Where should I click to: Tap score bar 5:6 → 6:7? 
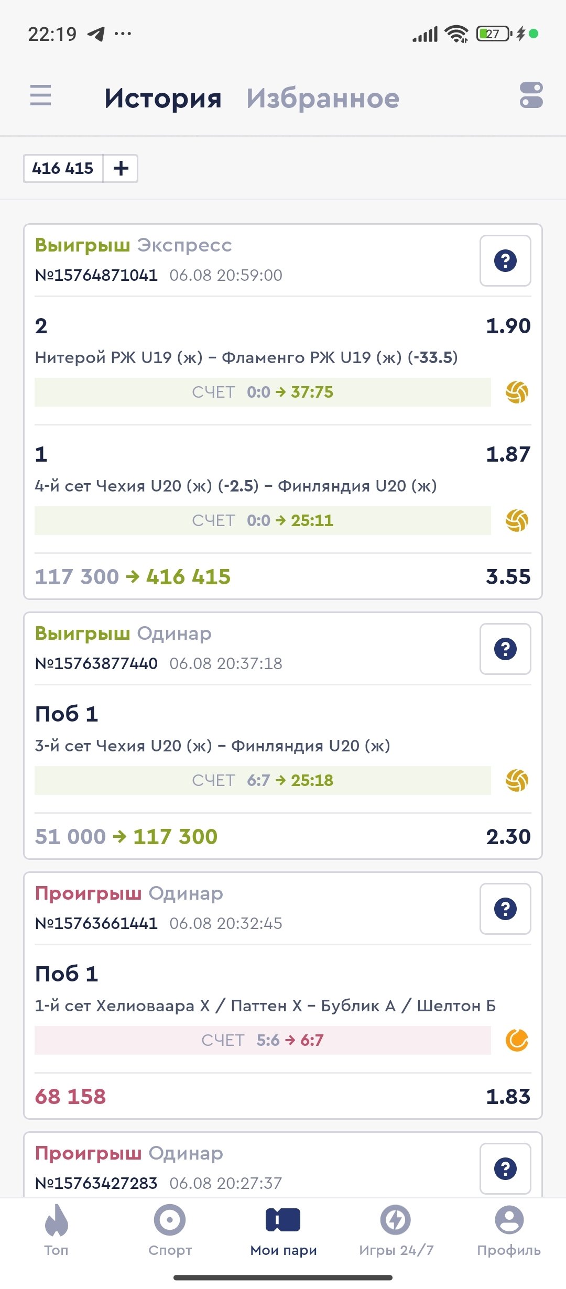point(263,1040)
